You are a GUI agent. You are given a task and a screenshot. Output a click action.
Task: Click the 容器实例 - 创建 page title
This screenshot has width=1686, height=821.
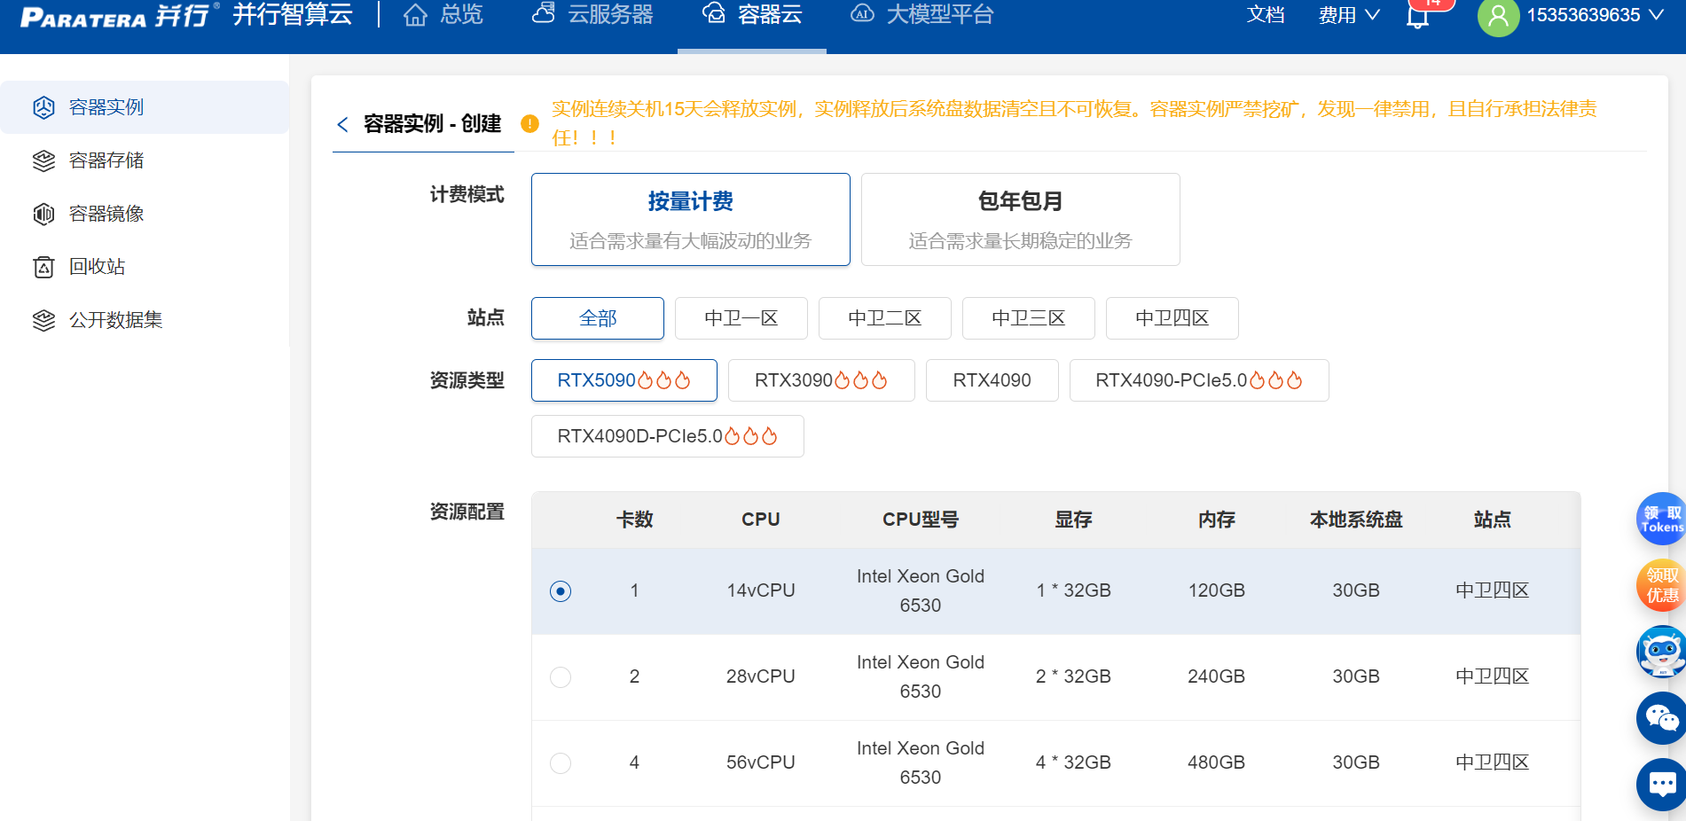(x=433, y=124)
